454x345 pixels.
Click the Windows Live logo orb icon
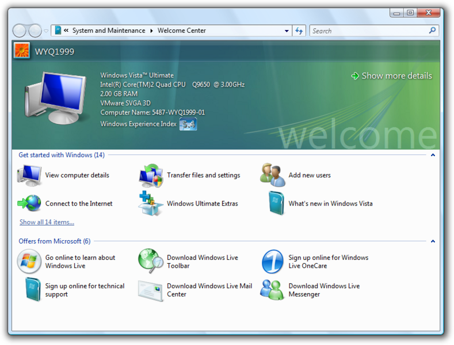coord(29,261)
